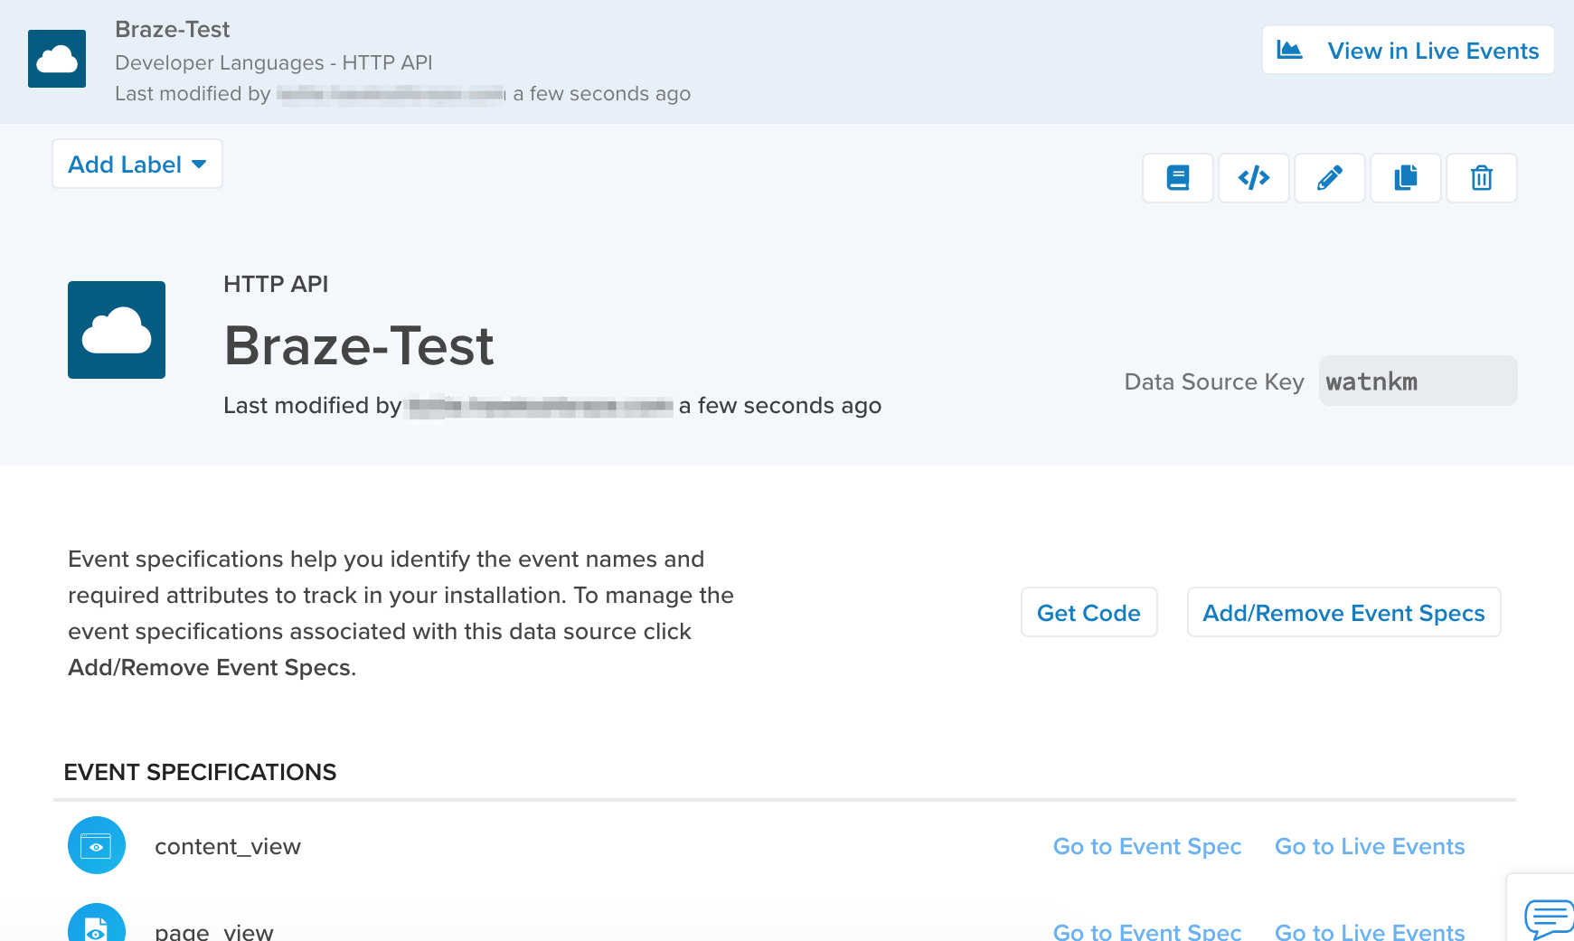This screenshot has height=941, width=1574.
Task: Open Add/Remove Event Specs
Action: tap(1343, 613)
